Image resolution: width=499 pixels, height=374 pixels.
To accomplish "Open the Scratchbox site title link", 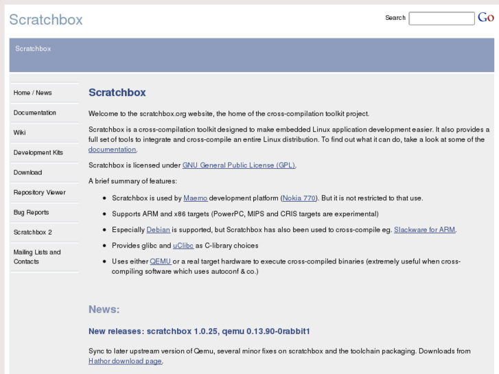I will 46,20.
